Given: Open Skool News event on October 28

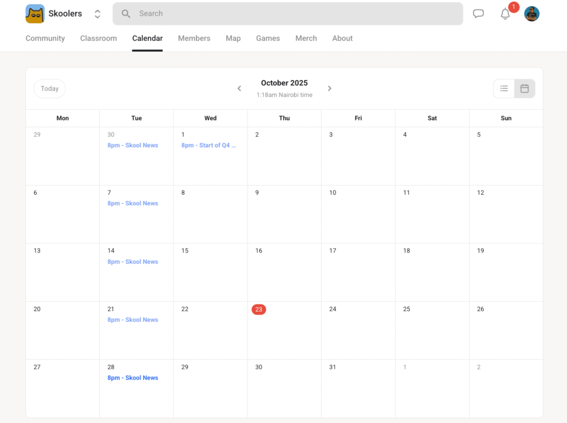Looking at the screenshot, I should (x=132, y=378).
